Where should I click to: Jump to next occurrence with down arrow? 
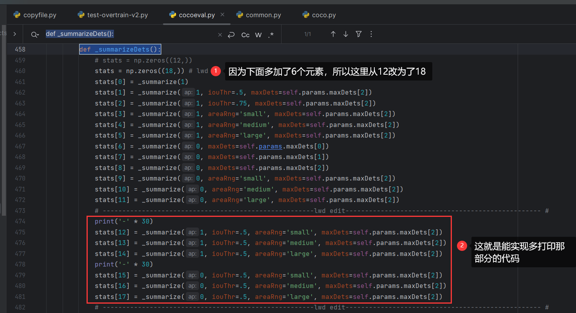(x=346, y=34)
